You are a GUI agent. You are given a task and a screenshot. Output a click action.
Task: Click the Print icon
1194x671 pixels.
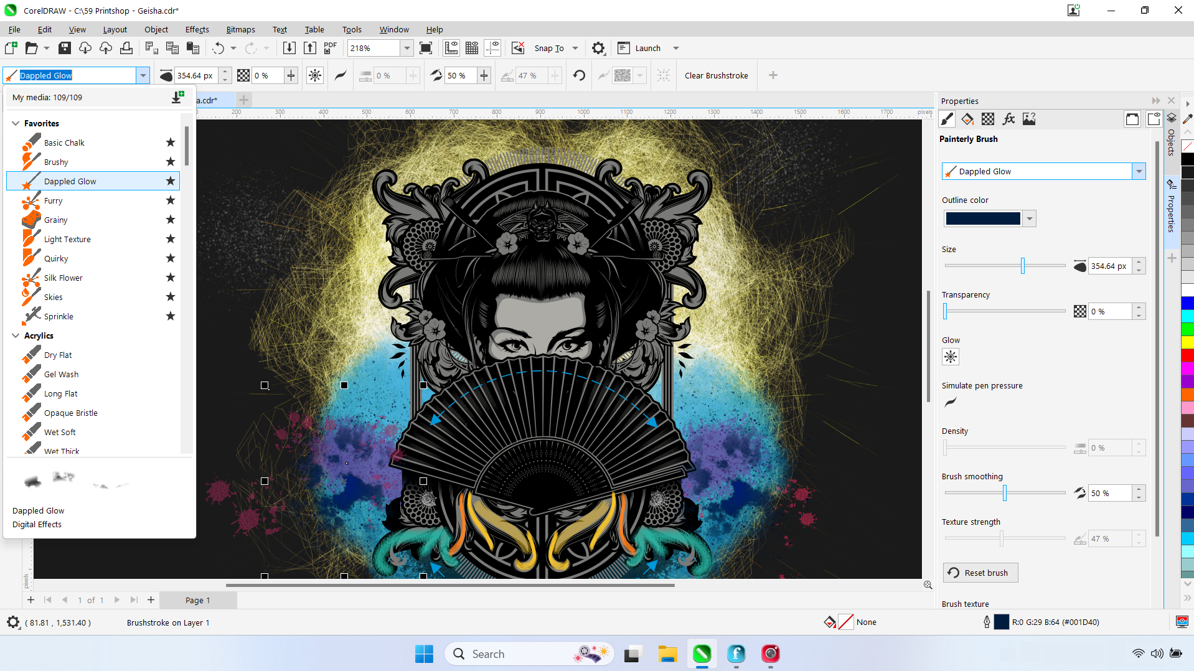point(126,48)
